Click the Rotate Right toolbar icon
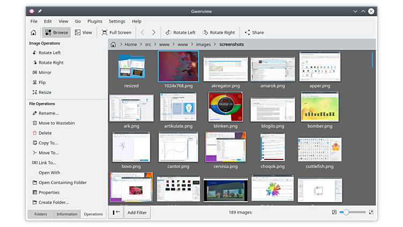 pos(205,32)
